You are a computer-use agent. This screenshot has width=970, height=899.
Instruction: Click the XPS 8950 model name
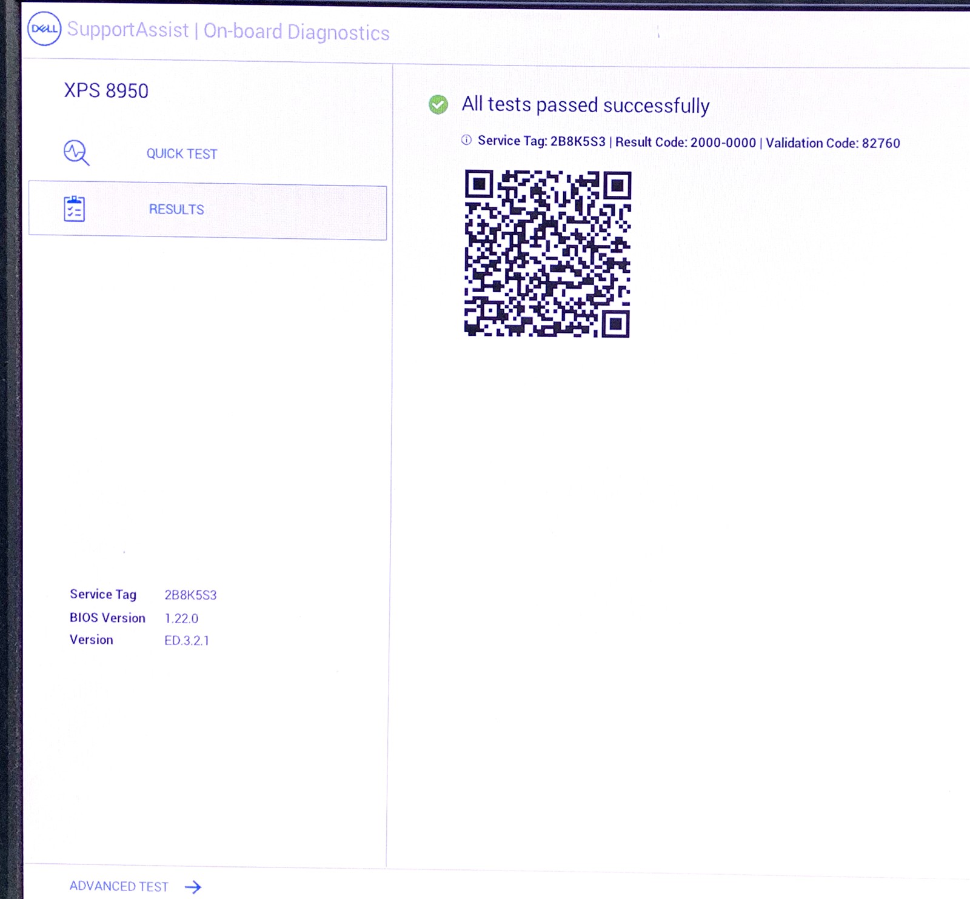click(x=106, y=91)
